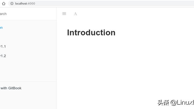Open the font settings 'A' icon
Screen dimensions: 194x109
(75, 14)
